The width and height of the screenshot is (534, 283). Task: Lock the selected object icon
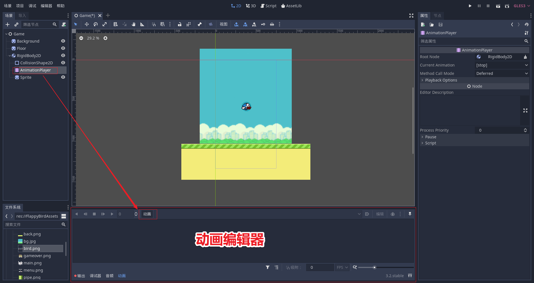coord(180,24)
